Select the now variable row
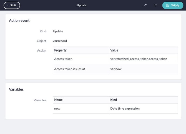This screenshot has height=134, width=186. (x=115, y=109)
